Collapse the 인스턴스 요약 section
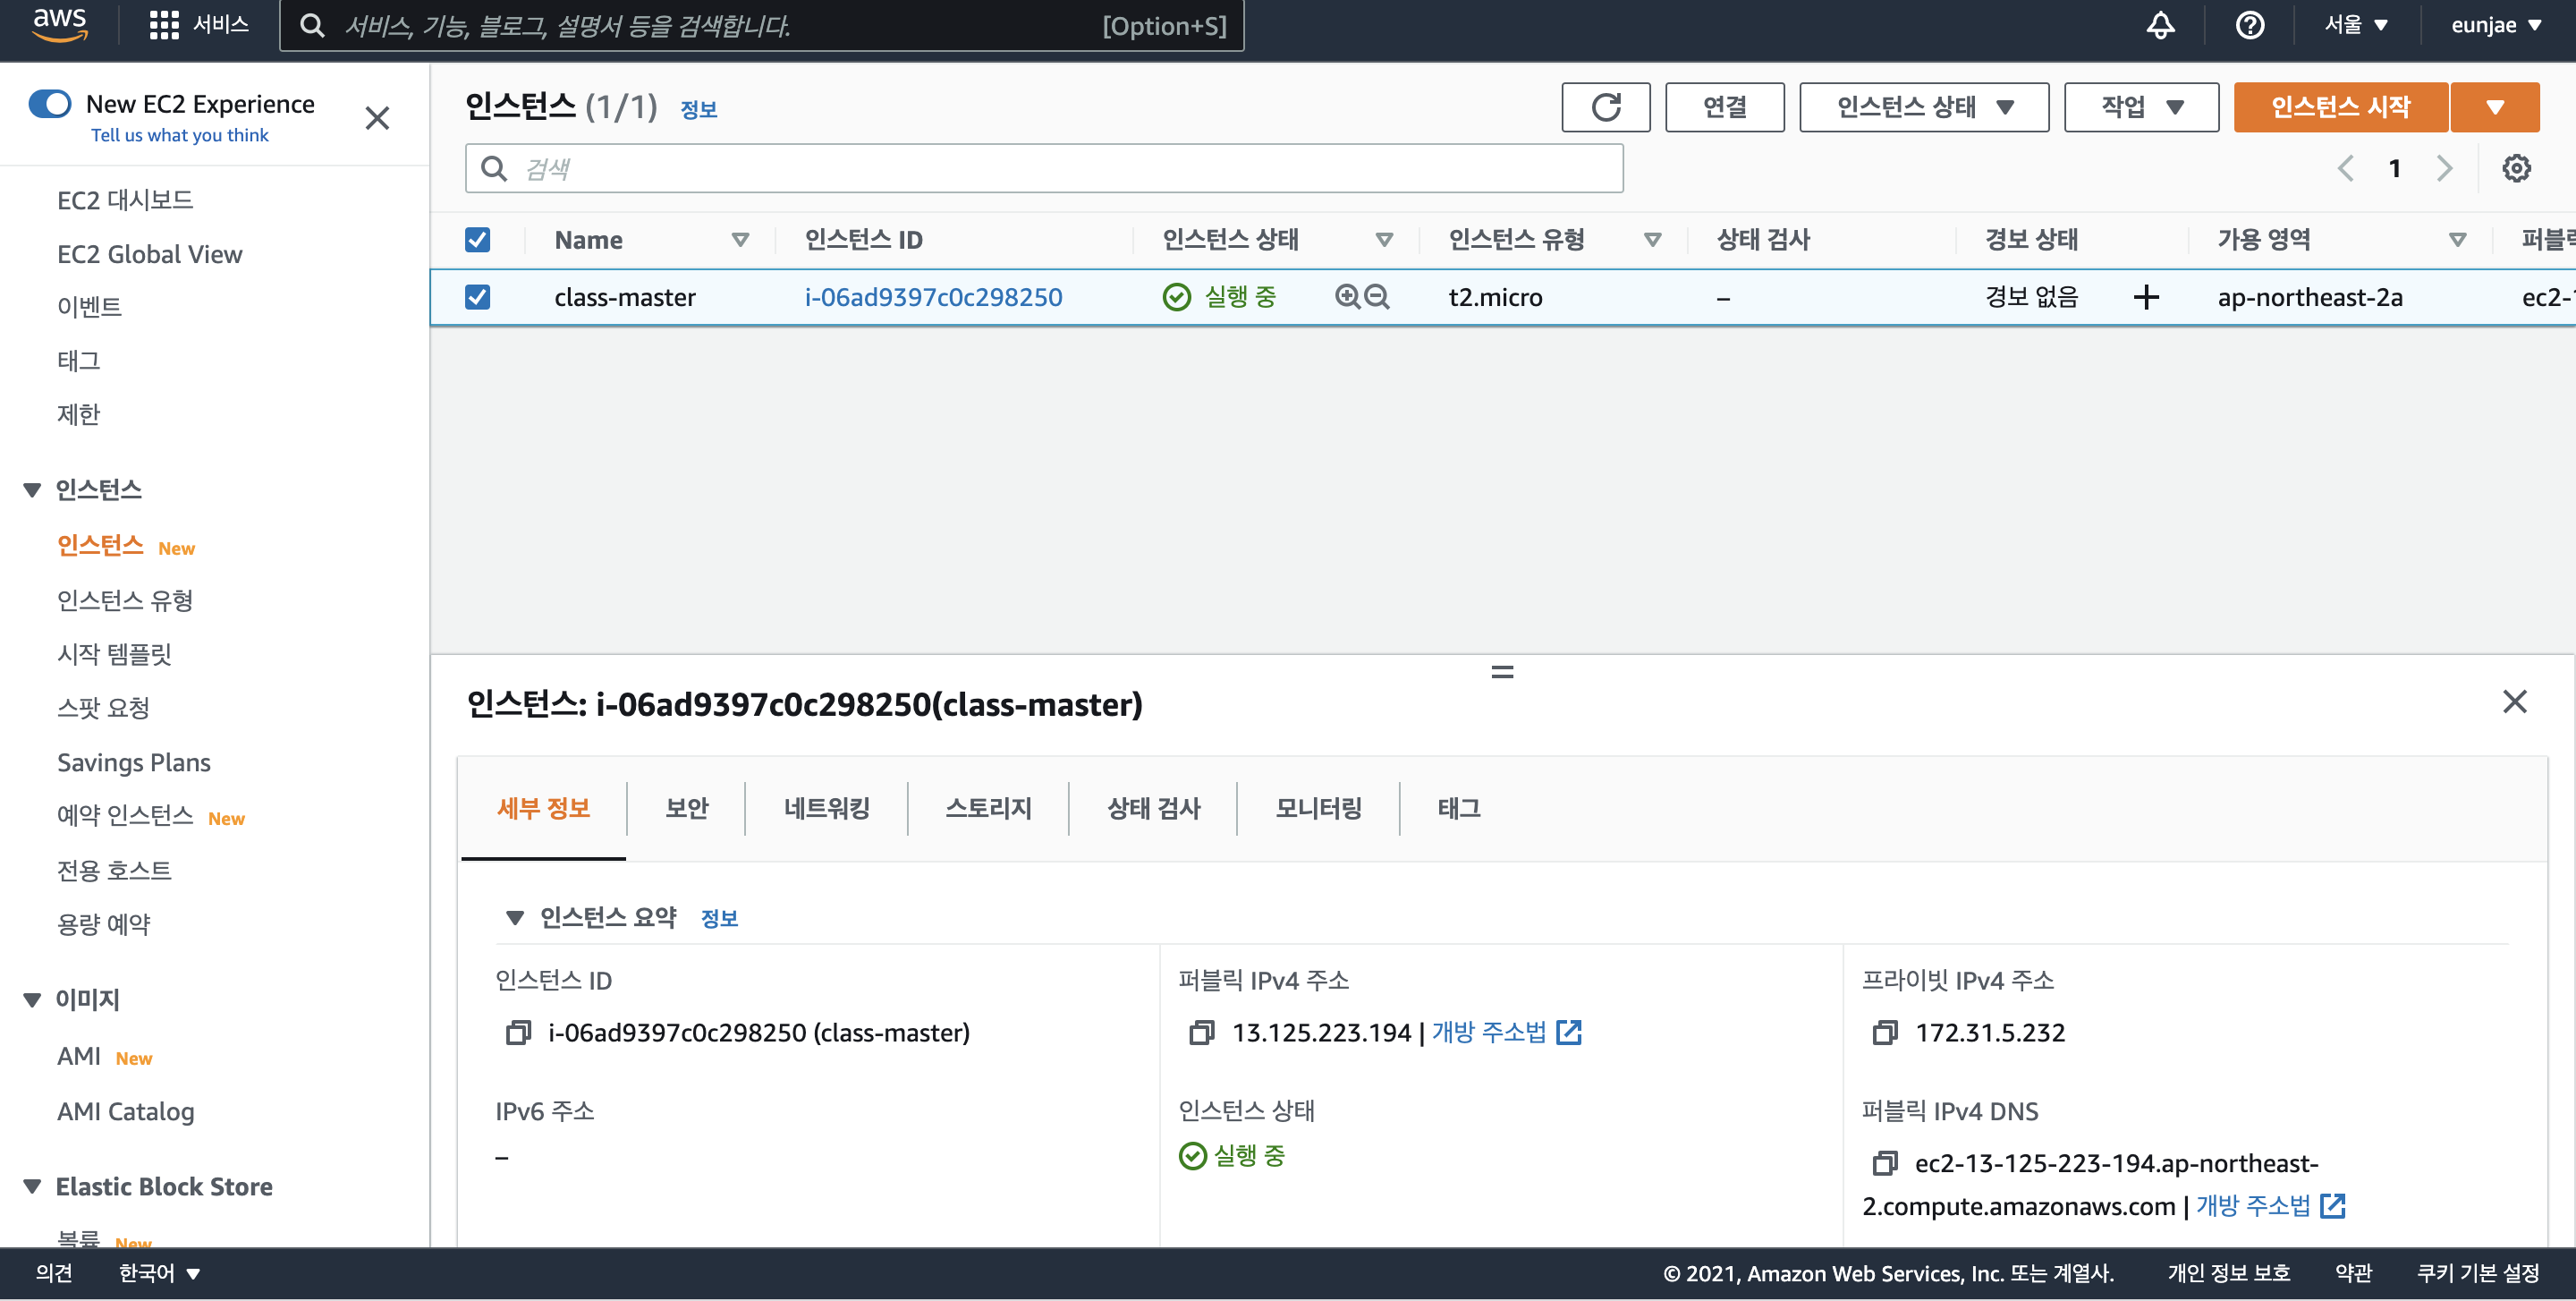The image size is (2576, 1301). click(x=515, y=917)
